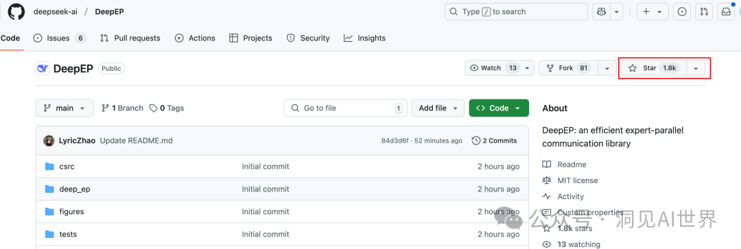Open the create new plus menu
Image resolution: width=741 pixels, height=249 pixels.
click(x=652, y=12)
